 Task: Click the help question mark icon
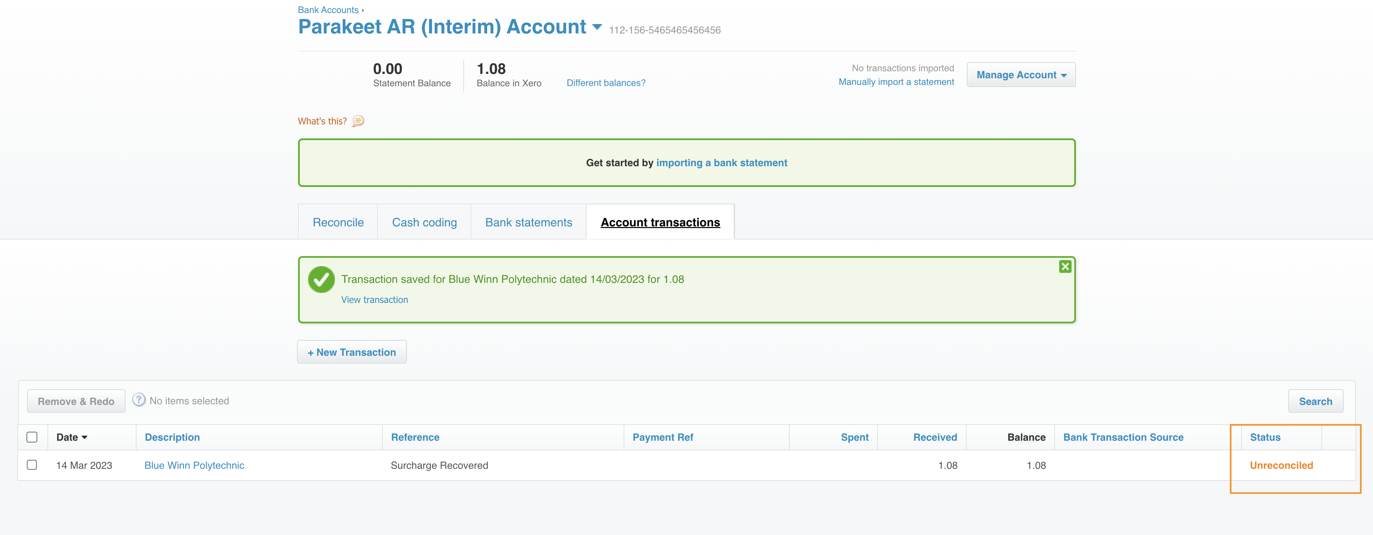(139, 400)
